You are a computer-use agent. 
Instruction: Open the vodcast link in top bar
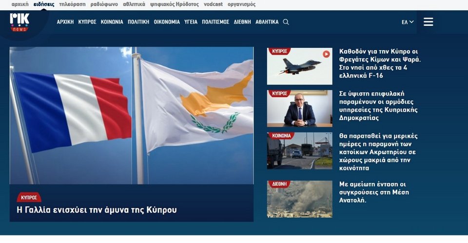(x=213, y=4)
